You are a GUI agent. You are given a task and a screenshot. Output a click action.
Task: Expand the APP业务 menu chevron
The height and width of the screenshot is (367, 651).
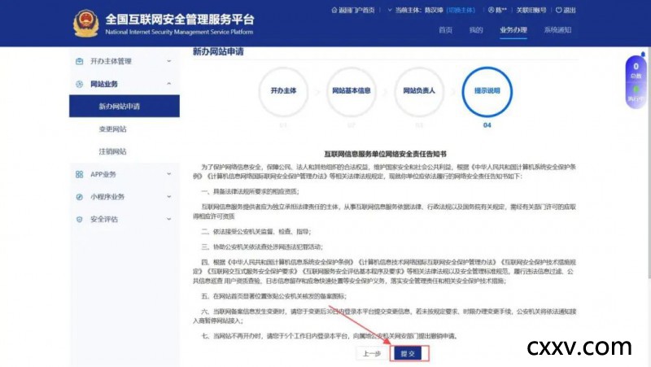[x=168, y=174]
